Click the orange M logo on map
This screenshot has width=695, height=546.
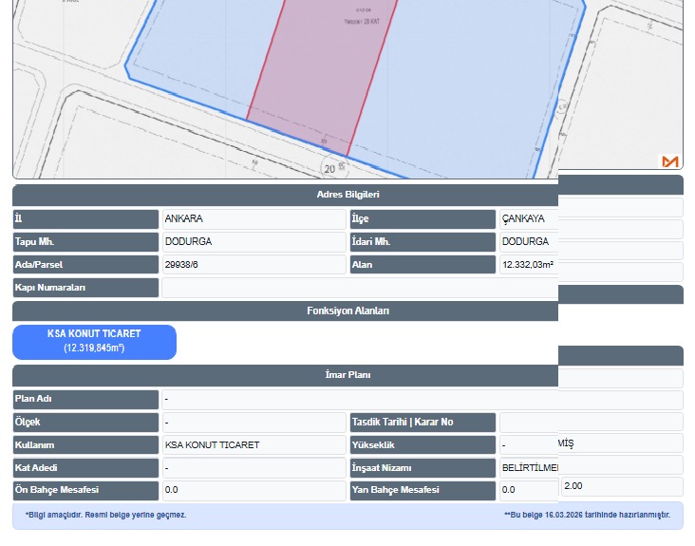point(670,161)
